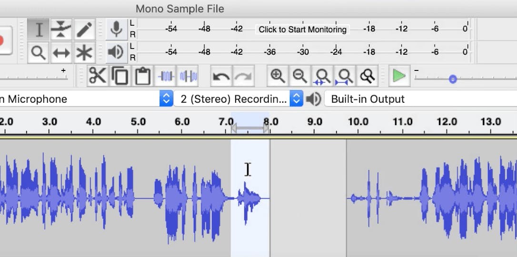Click Trim audio outside selection
Screen dimensions: 517x257
click(x=166, y=76)
